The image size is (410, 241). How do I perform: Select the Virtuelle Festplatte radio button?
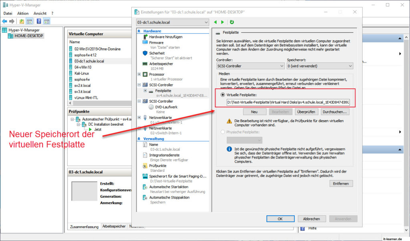pos(223,95)
